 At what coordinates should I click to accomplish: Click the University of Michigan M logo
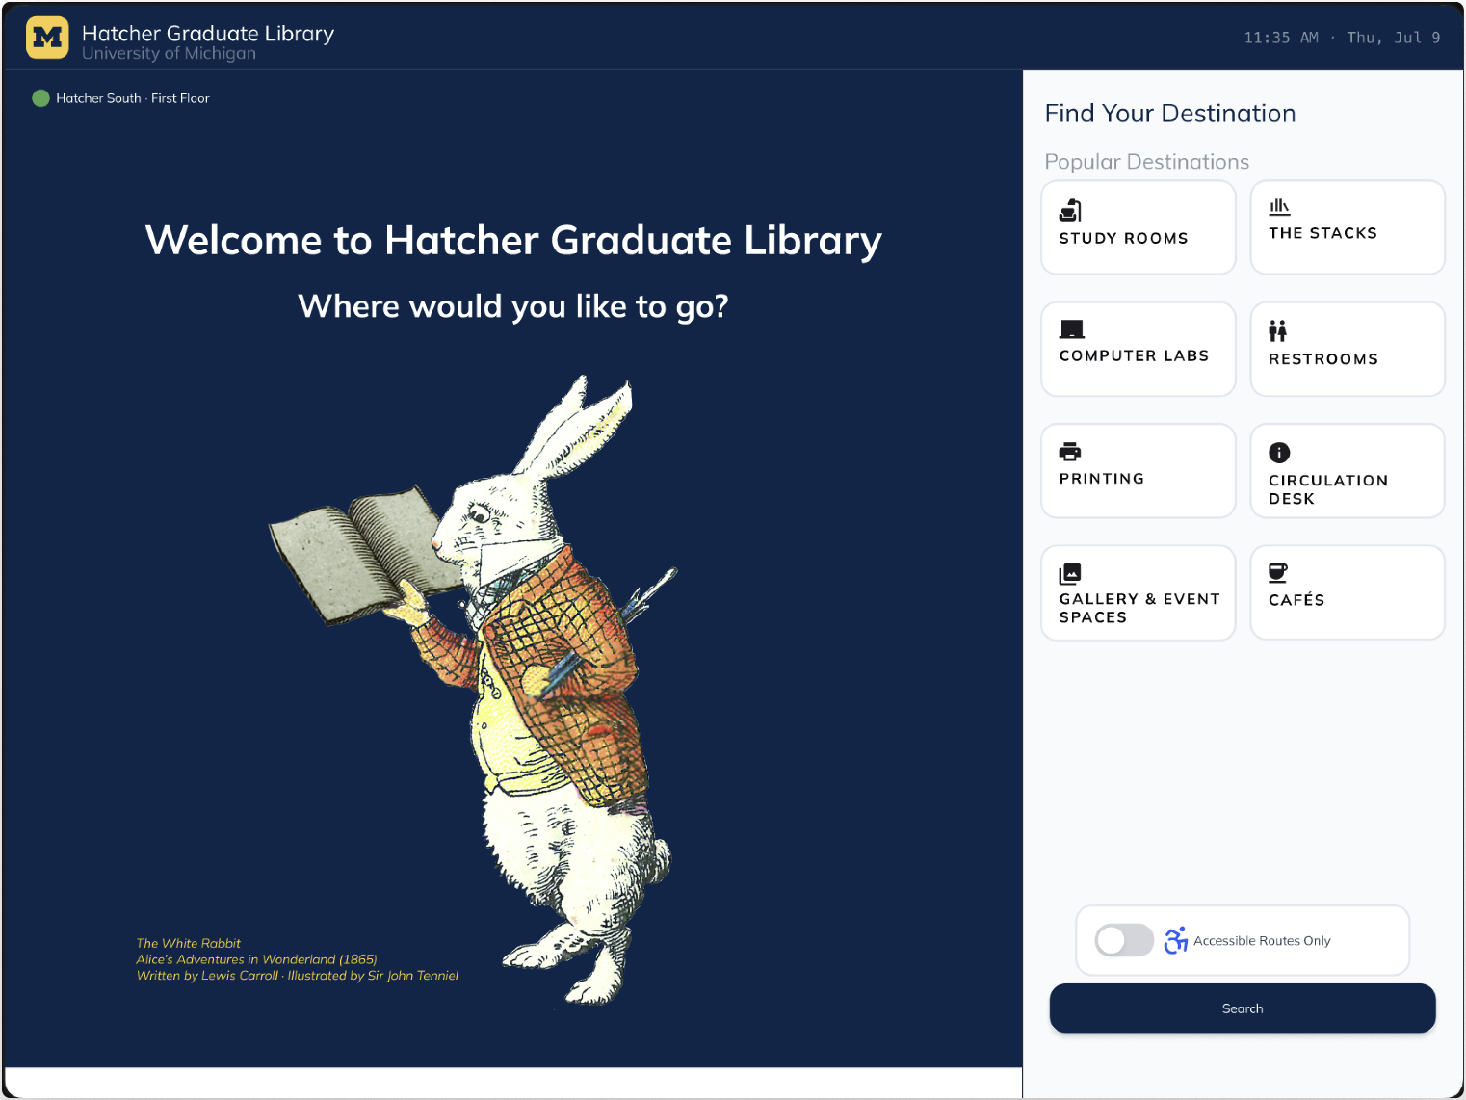[x=47, y=38]
